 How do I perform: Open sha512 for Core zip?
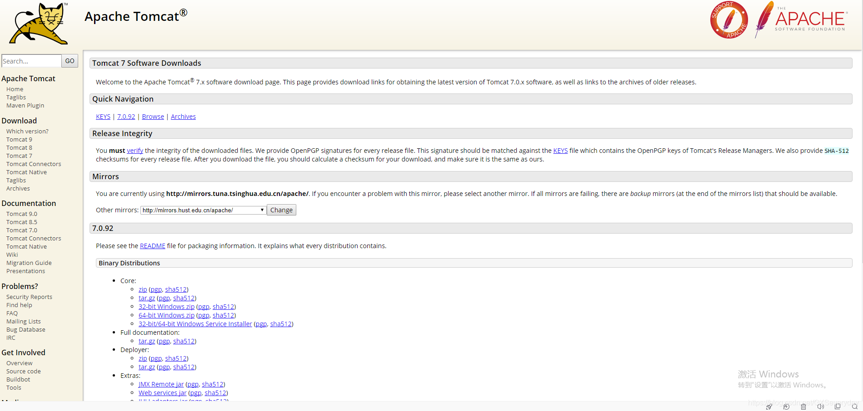point(176,289)
